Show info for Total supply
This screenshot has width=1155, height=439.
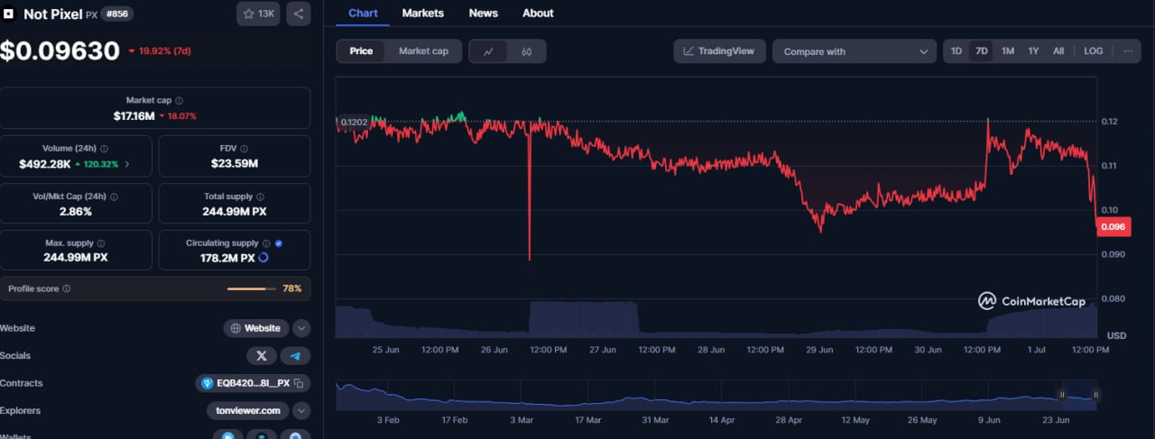point(261,197)
